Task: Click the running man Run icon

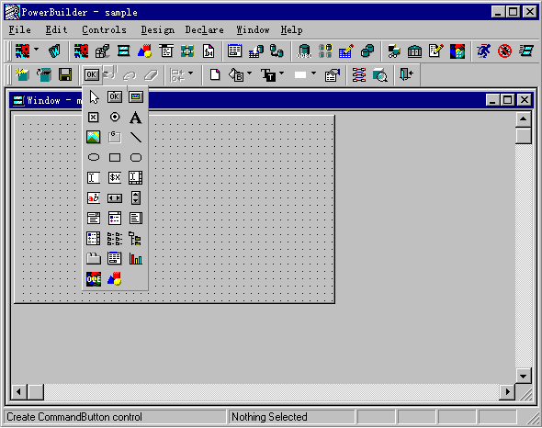Action: click(x=484, y=51)
